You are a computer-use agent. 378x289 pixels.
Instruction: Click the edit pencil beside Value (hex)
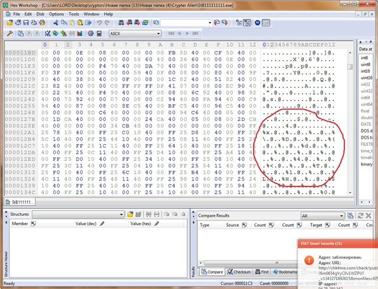(157, 223)
